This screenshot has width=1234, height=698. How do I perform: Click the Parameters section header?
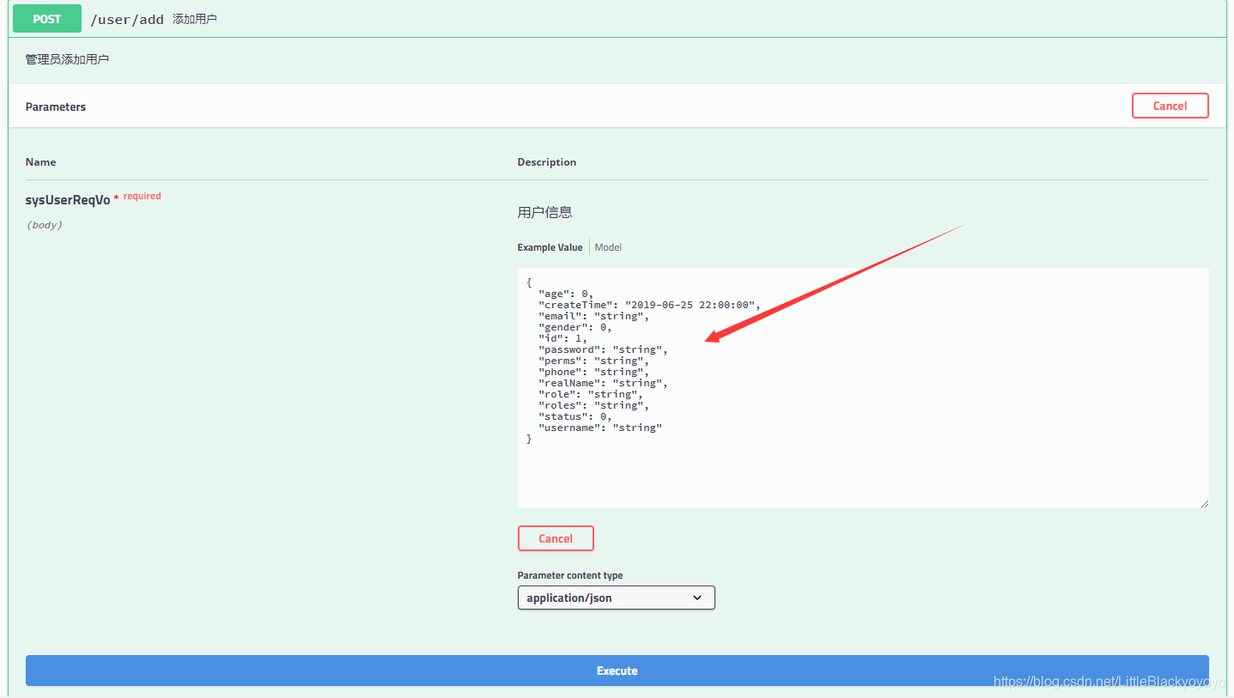(56, 106)
